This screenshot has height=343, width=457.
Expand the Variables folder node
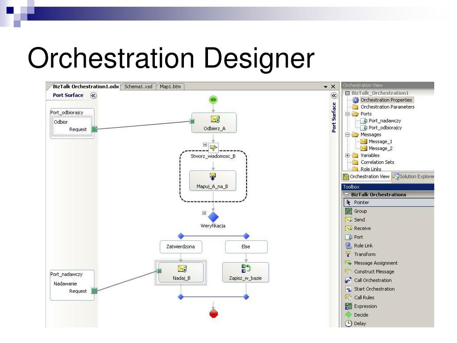(347, 155)
